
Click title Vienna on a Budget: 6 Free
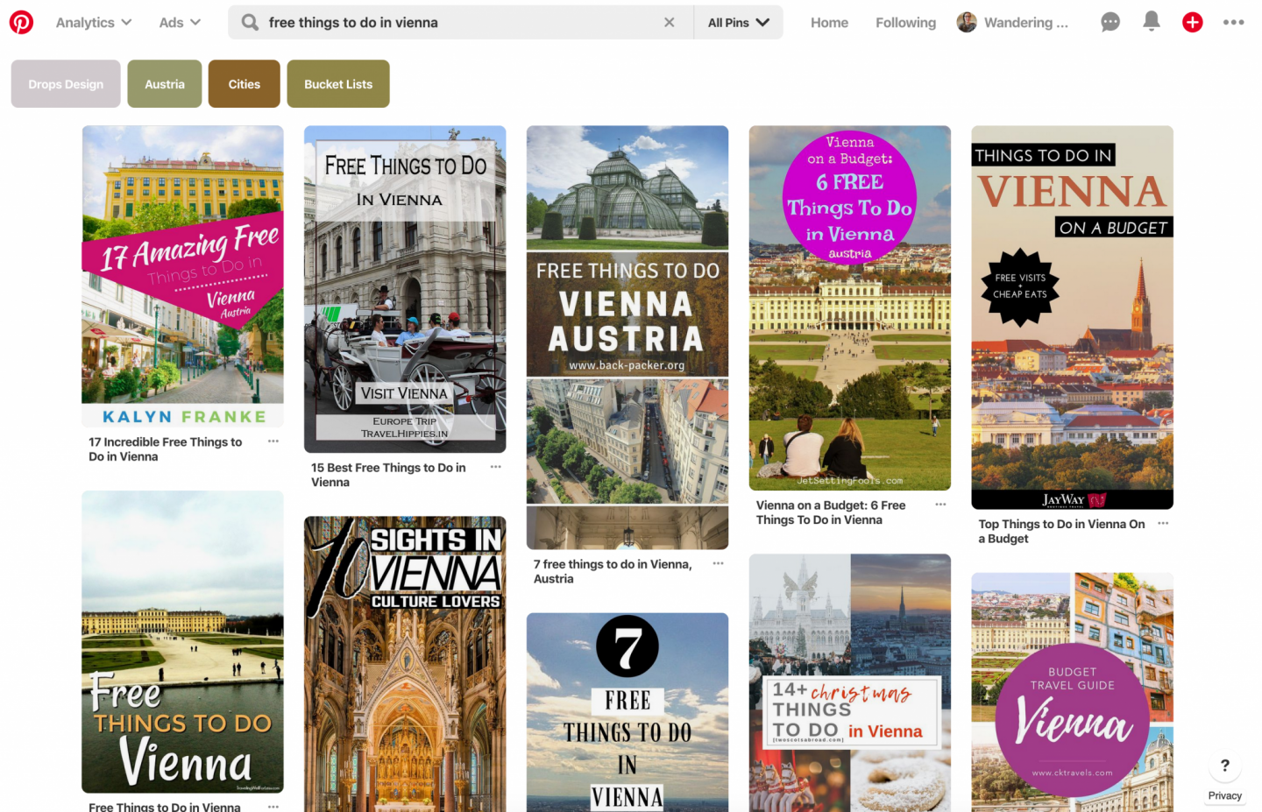831,512
